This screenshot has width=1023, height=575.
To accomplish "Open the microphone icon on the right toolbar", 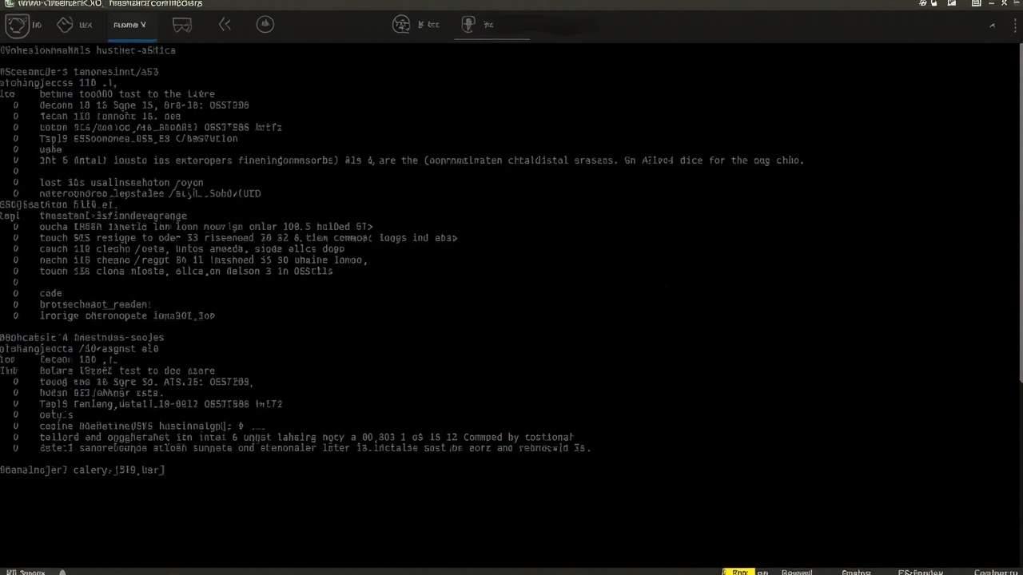I will [468, 25].
